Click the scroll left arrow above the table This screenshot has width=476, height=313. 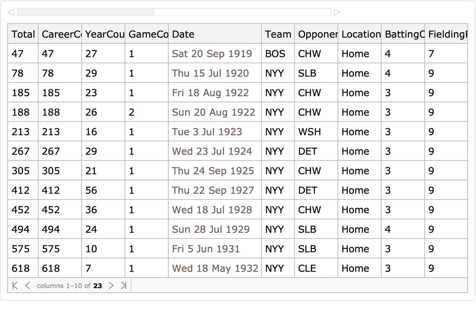(x=12, y=12)
